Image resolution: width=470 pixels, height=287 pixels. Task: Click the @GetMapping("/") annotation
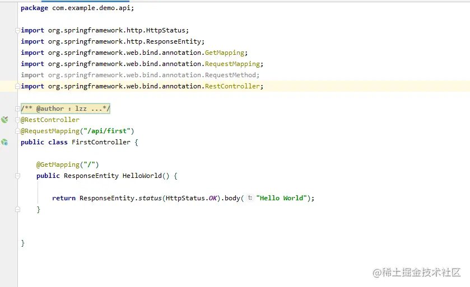(67, 164)
